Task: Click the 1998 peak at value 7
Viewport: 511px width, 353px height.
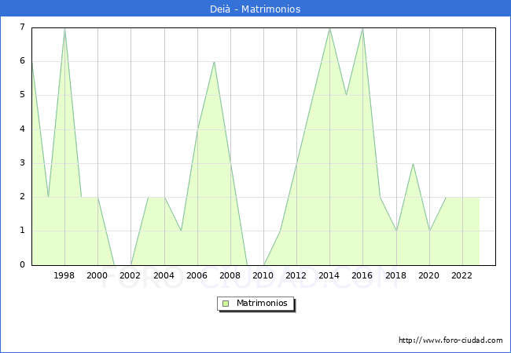Action: tap(64, 29)
